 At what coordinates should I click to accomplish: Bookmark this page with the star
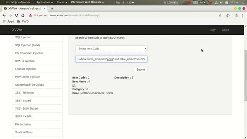(x=220, y=15)
